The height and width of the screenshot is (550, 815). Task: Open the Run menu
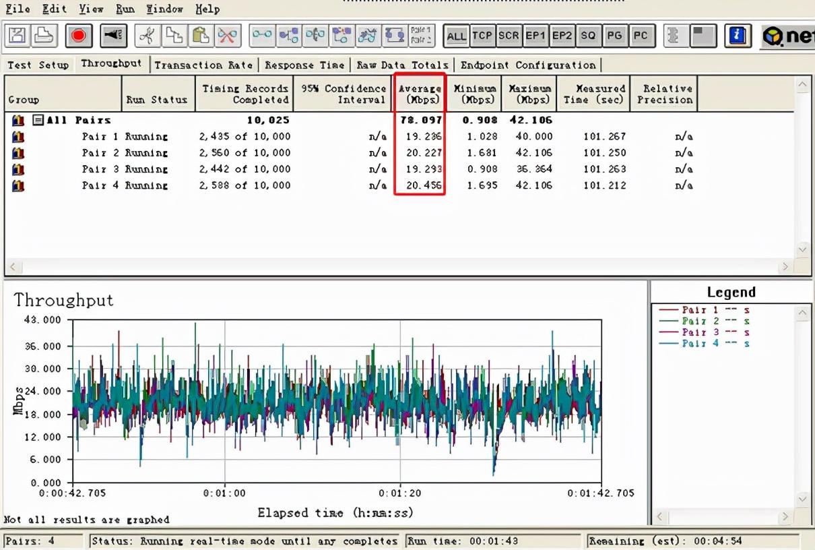point(125,9)
